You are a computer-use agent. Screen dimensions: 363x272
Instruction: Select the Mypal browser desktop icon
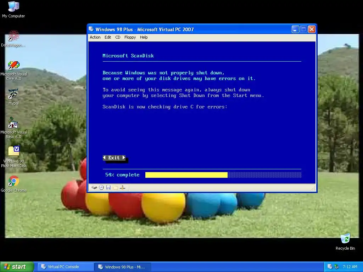click(x=13, y=97)
